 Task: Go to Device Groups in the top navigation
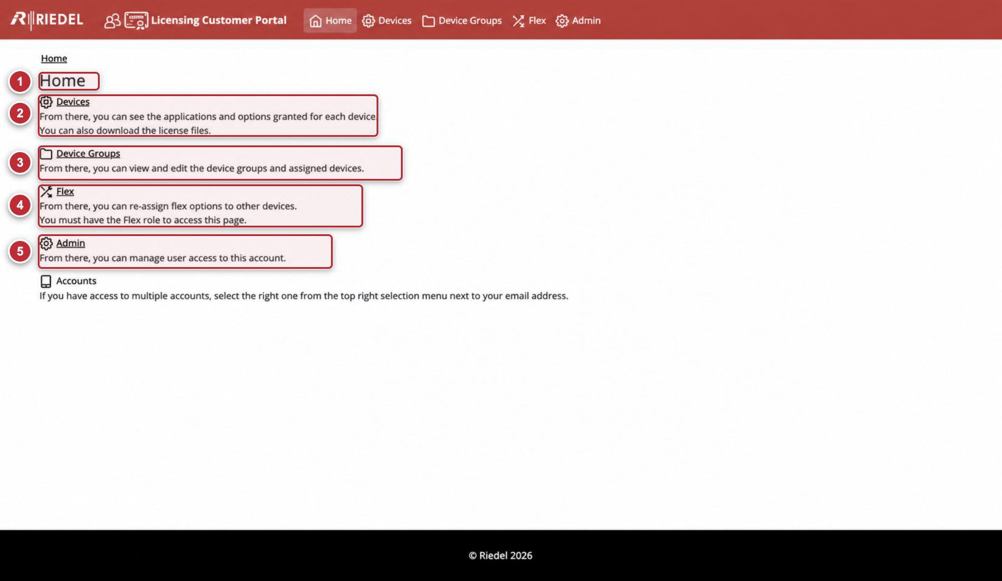coord(462,21)
